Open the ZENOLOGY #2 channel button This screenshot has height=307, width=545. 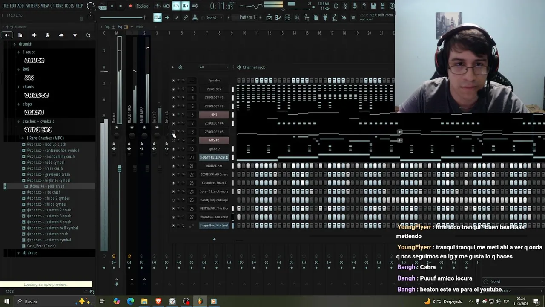[214, 98]
